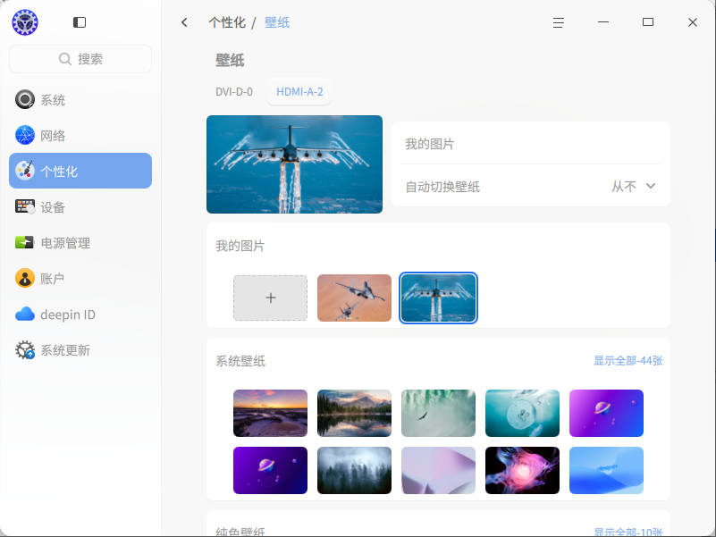Select 系统更新 in the sidebar
This screenshot has height=537, width=716.
(x=80, y=350)
